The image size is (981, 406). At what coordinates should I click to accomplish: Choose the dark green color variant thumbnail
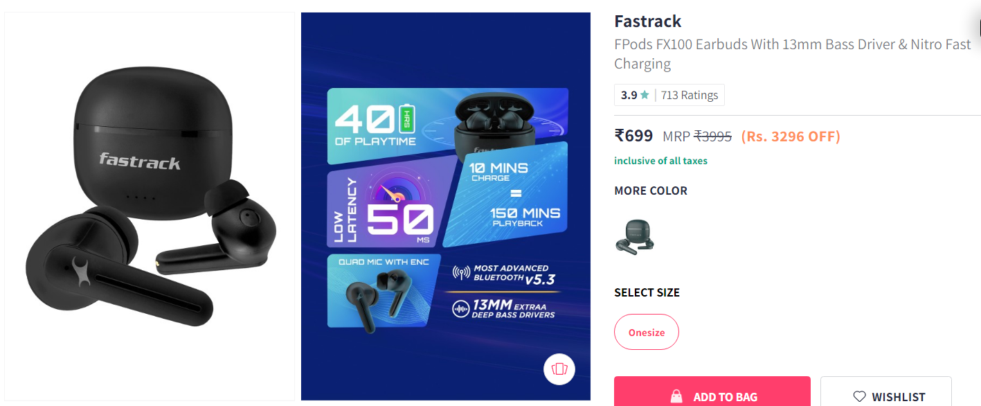click(x=634, y=237)
